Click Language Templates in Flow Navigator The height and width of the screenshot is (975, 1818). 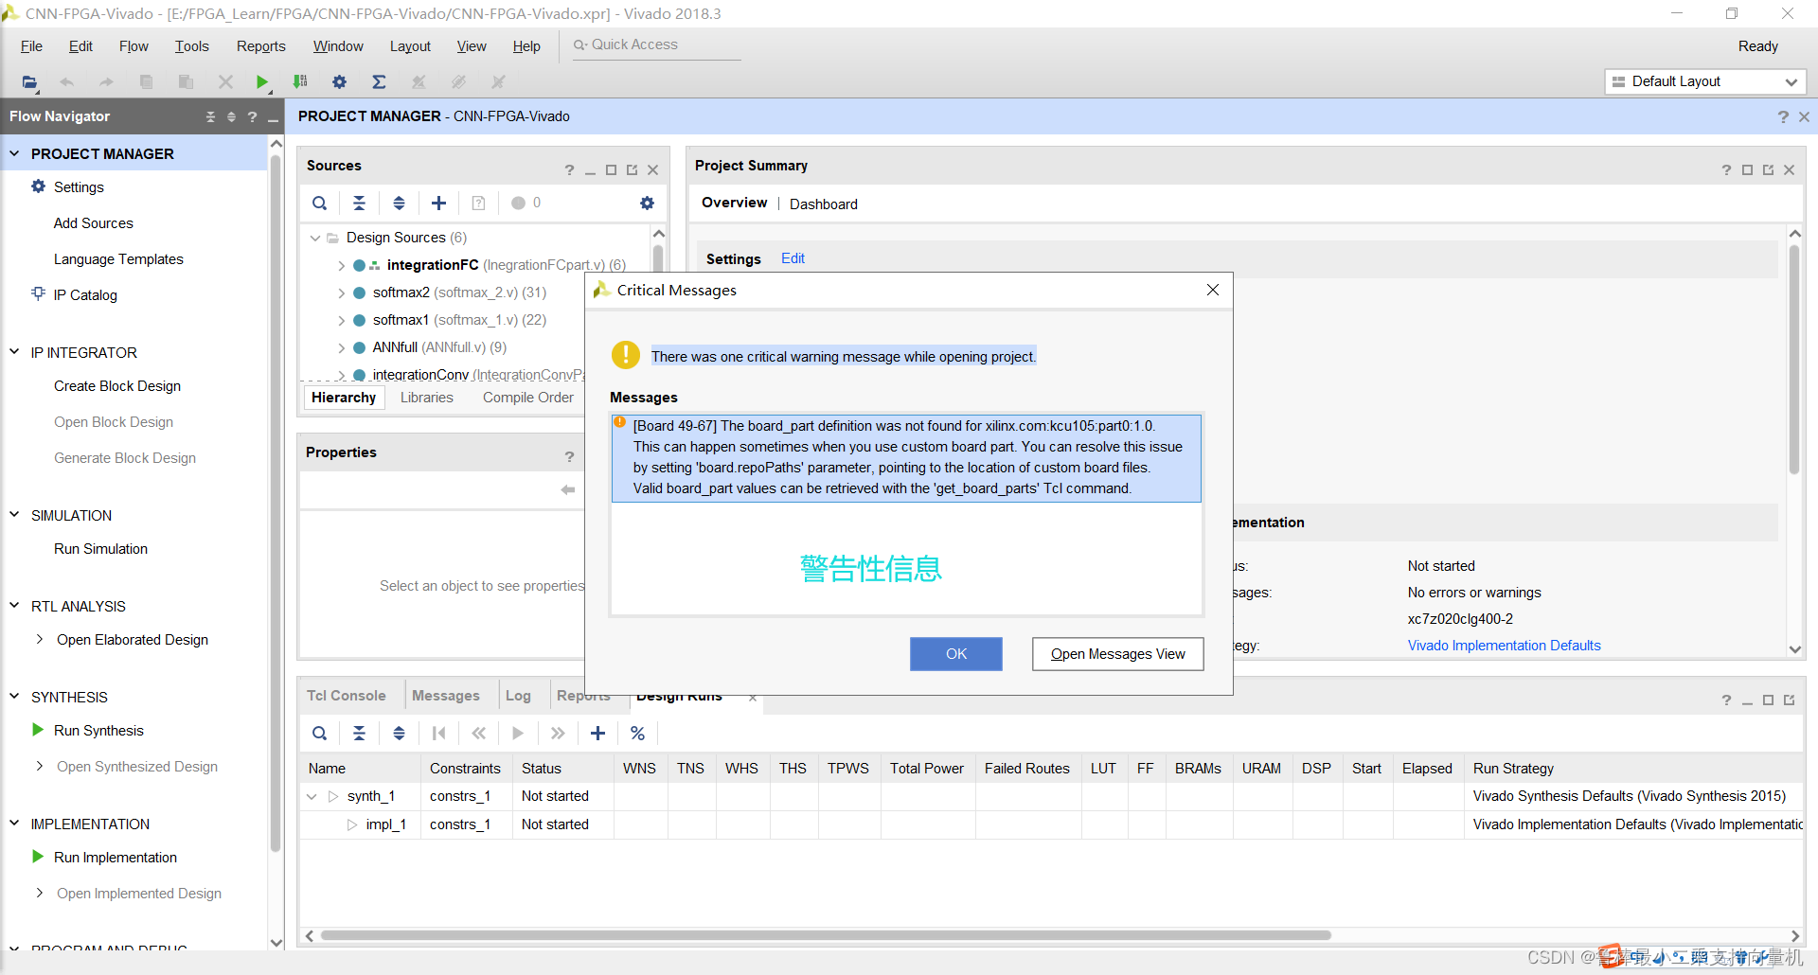[118, 259]
